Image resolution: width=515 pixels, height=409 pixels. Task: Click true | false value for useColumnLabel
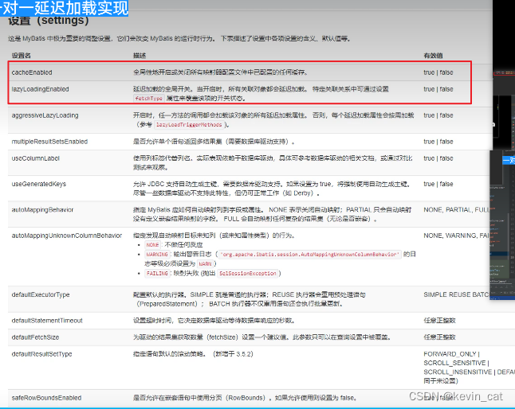(438, 158)
